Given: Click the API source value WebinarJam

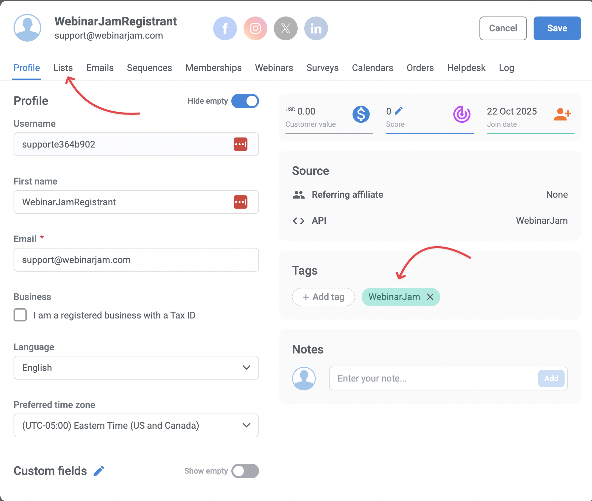Looking at the screenshot, I should click(x=542, y=221).
